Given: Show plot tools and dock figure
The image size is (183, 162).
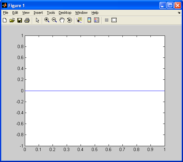Looking at the screenshot, I should click(114, 20).
